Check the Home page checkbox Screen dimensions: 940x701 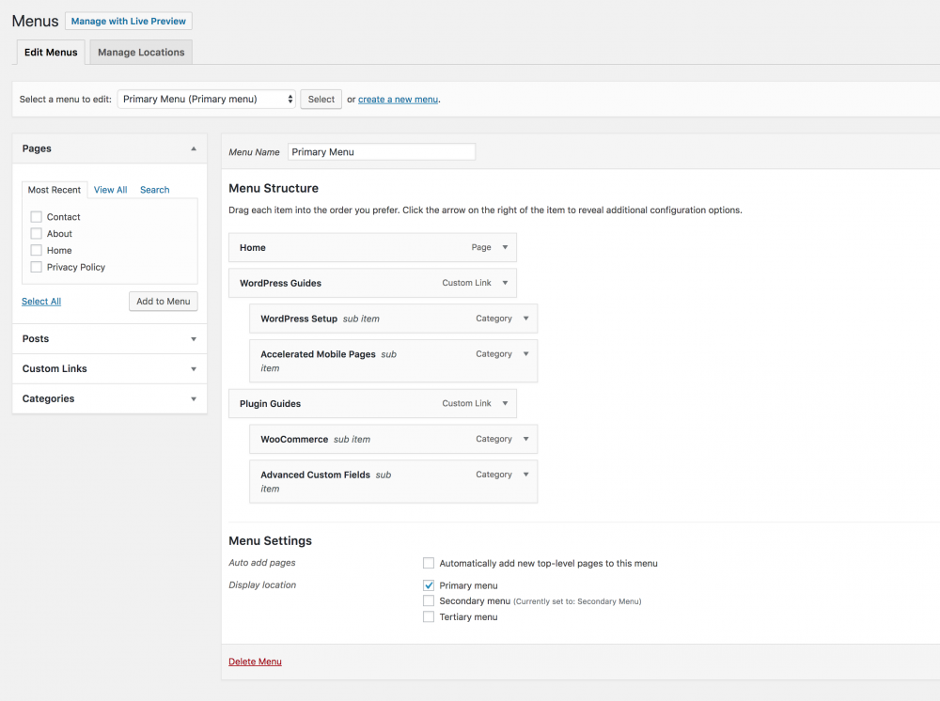pos(37,251)
